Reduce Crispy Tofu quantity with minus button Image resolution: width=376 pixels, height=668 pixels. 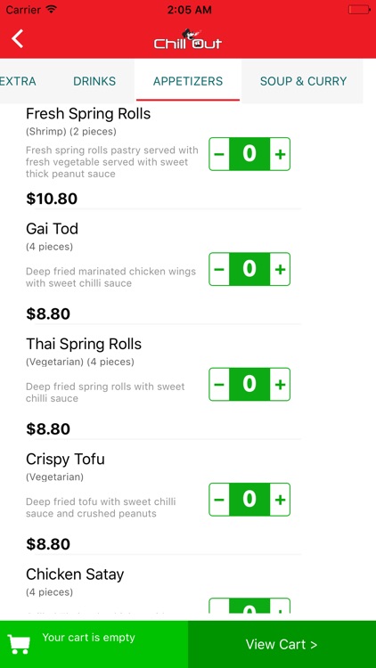point(219,500)
